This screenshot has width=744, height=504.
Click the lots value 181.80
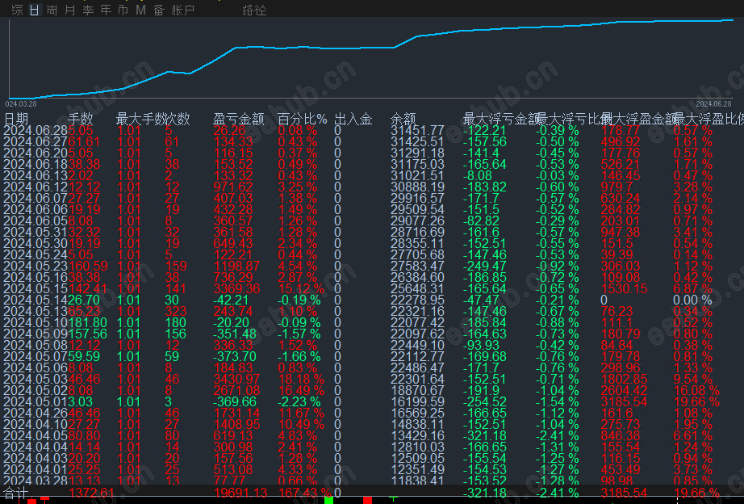88,322
